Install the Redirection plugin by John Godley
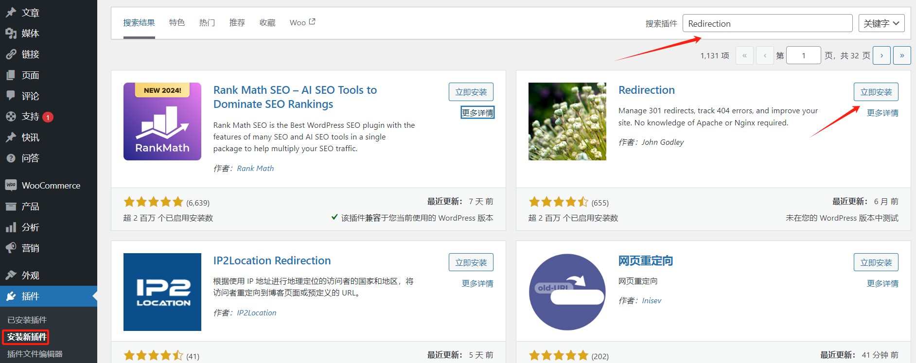This screenshot has width=916, height=363. pos(876,92)
